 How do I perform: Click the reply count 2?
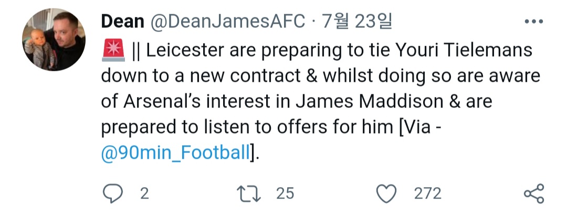(144, 194)
